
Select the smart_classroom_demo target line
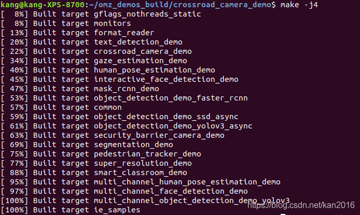pos(94,173)
